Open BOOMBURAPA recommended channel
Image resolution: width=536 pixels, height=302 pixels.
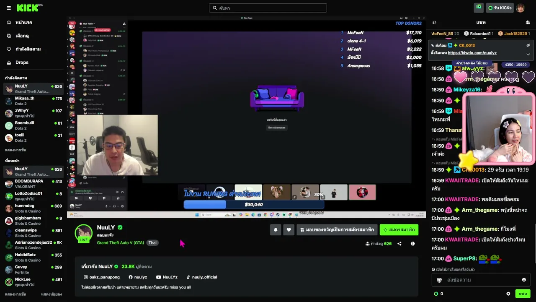33,183
